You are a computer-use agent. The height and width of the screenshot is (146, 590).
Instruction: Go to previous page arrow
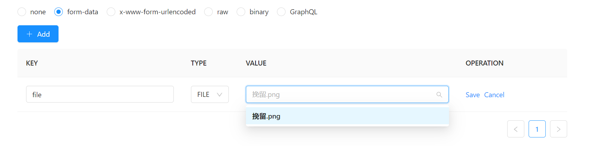pos(515,129)
